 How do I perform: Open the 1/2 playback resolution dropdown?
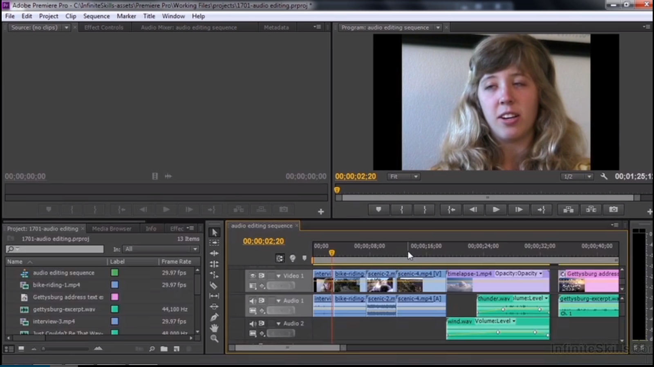(x=577, y=177)
